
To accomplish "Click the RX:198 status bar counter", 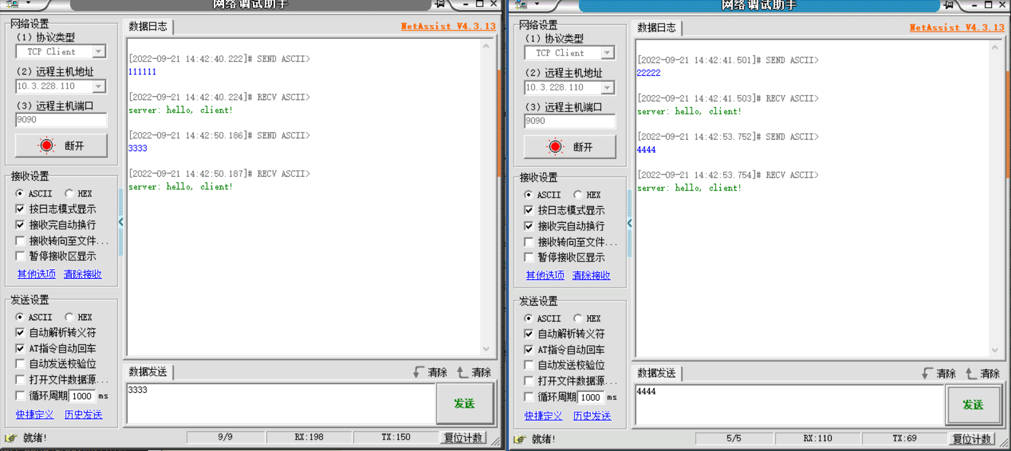I will (x=309, y=437).
